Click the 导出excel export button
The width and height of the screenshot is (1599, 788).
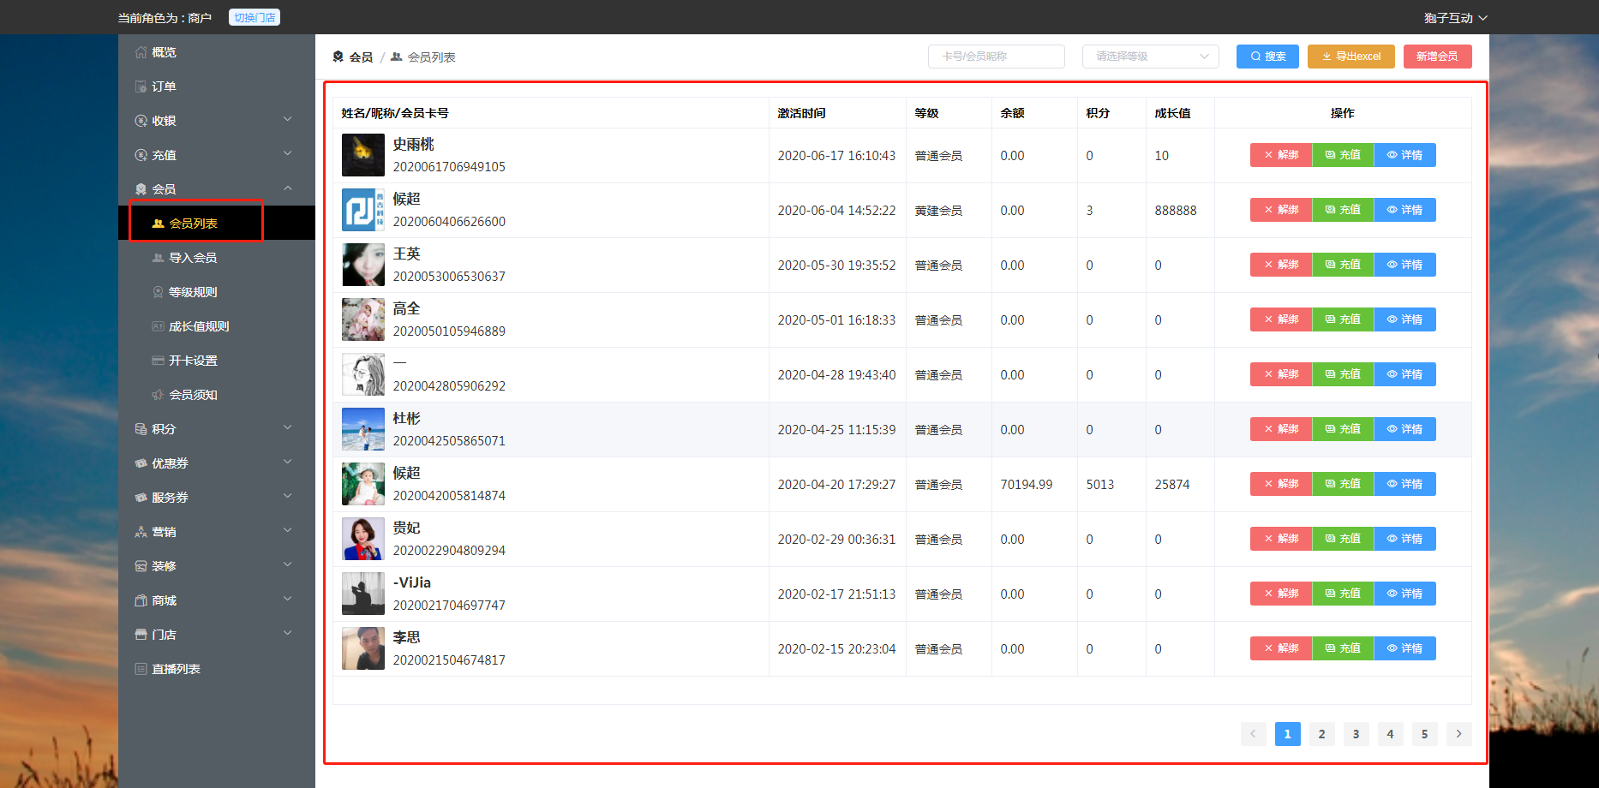pos(1351,57)
